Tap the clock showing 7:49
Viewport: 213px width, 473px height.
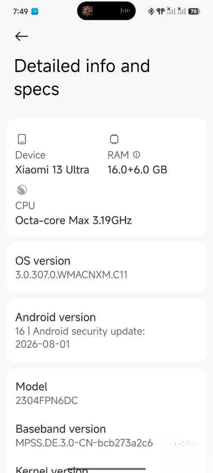click(x=21, y=12)
